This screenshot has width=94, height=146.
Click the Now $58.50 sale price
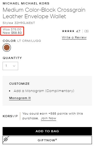click(x=12, y=33)
